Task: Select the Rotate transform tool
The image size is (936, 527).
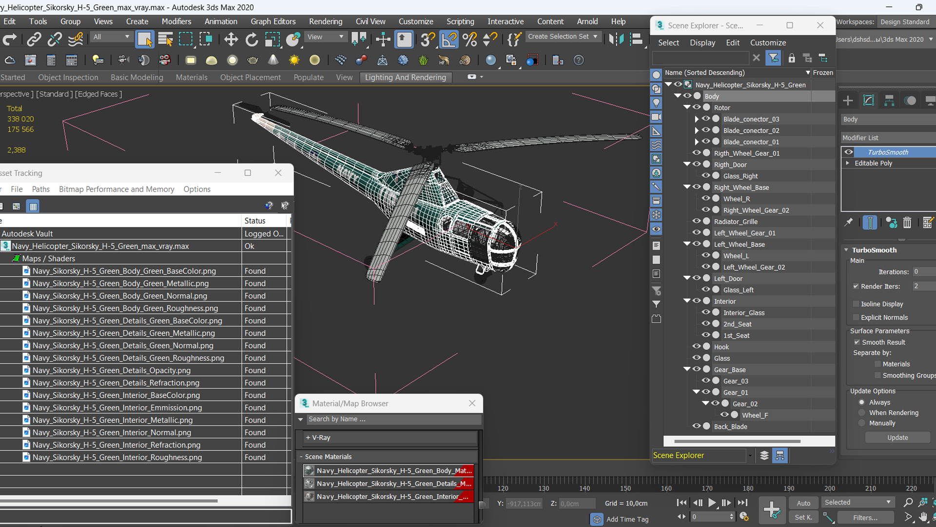Action: [252, 39]
